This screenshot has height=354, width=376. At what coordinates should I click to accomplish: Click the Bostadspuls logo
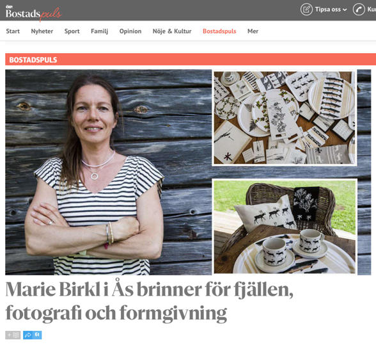pos(33,13)
